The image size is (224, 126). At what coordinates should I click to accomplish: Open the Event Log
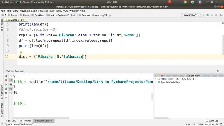coord(212,121)
